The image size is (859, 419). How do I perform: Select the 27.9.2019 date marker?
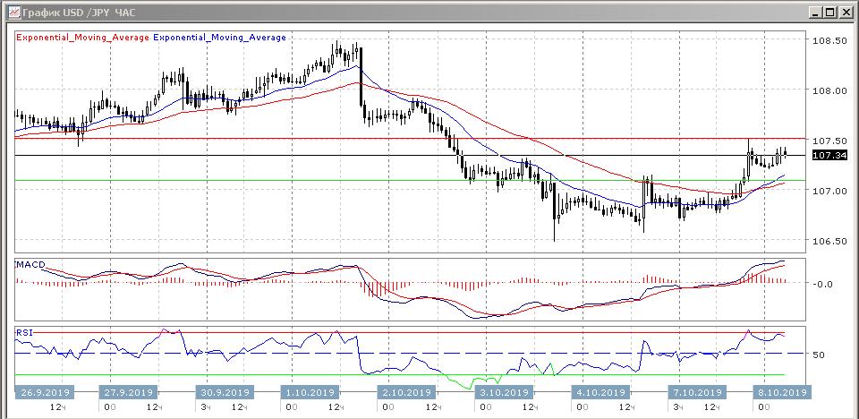coord(131,392)
